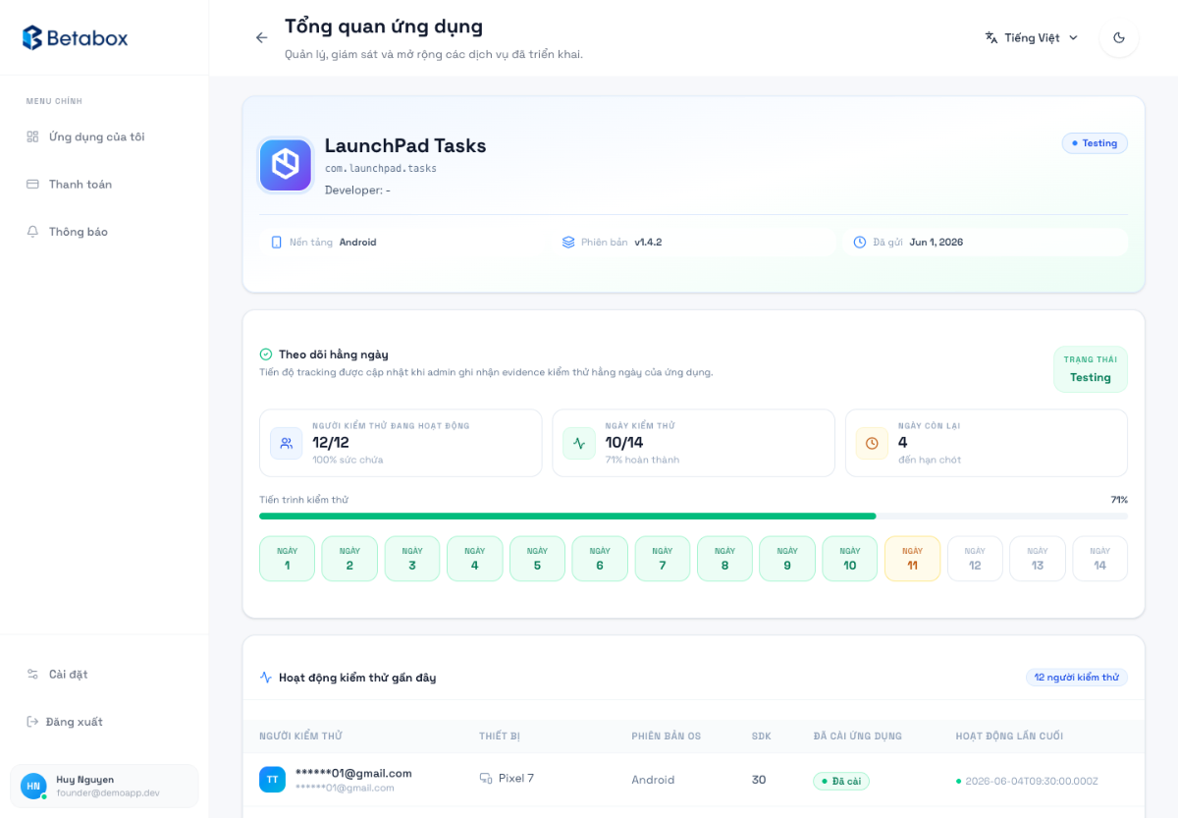Screen dimensions: 1178x818
Task: Select the highlighted Ngày 11 tile
Action: point(913,559)
